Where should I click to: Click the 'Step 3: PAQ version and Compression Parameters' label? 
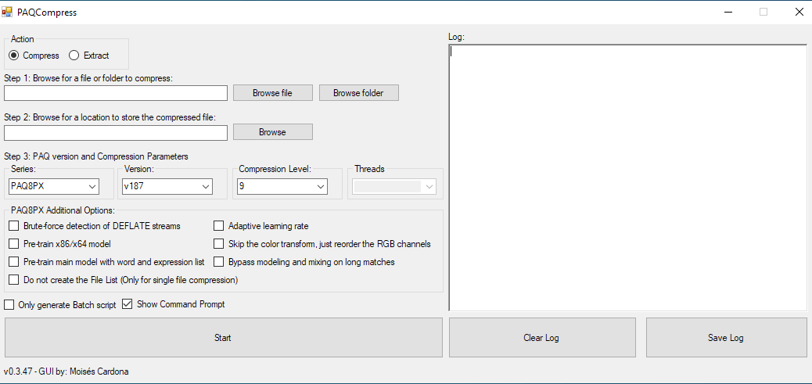tap(96, 156)
